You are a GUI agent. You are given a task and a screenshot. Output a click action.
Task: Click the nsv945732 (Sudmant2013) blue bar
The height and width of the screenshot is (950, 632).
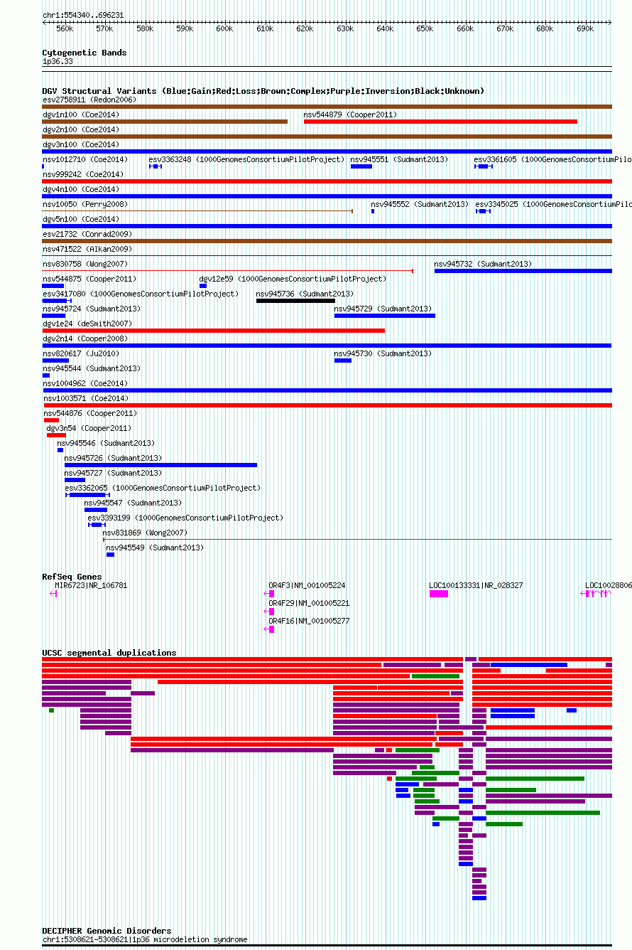pos(523,271)
